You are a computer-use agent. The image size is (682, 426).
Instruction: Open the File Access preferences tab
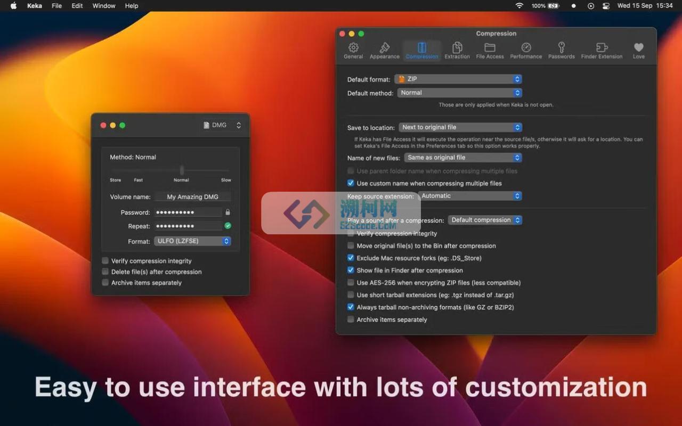490,51
